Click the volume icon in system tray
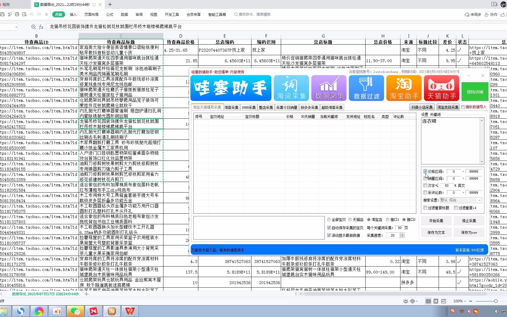The height and width of the screenshot is (317, 507). [496, 311]
